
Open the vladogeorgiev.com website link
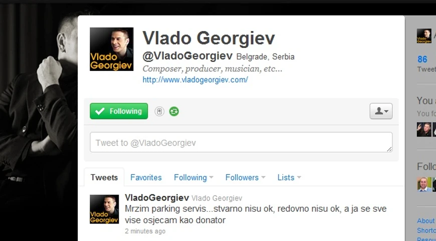pyautogui.click(x=195, y=80)
